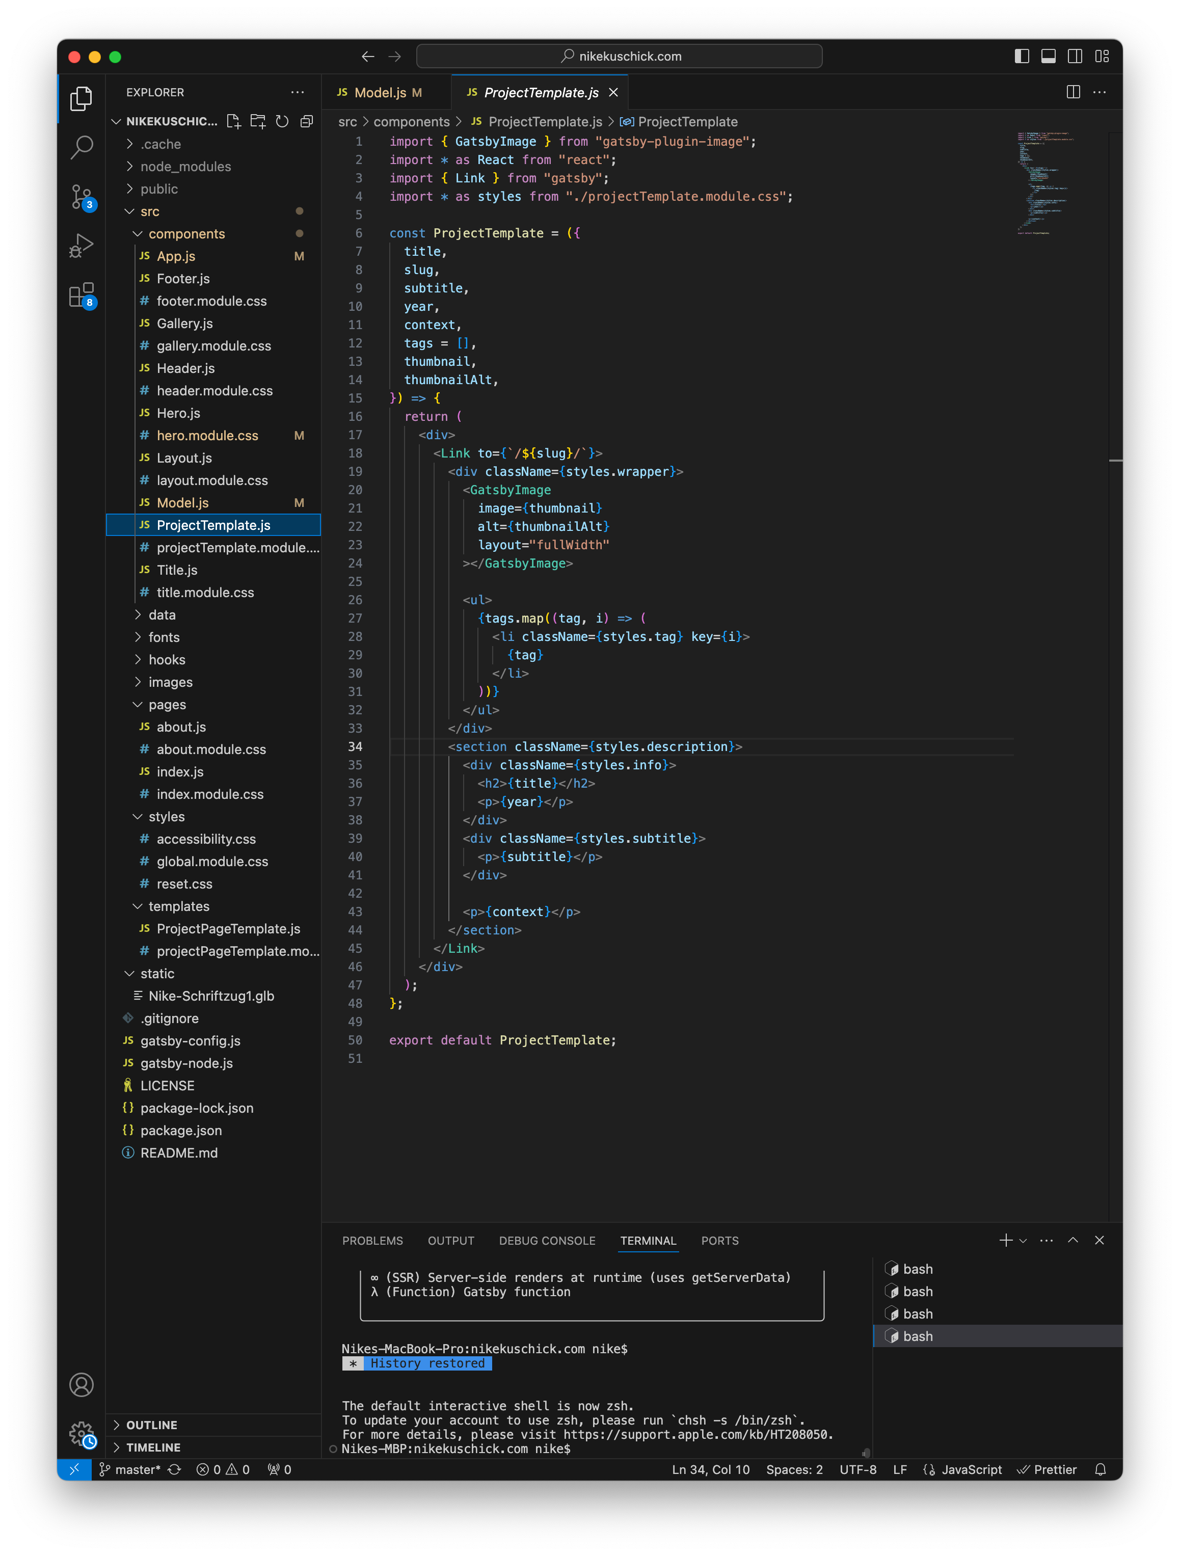Image resolution: width=1180 pixels, height=1556 pixels.
Task: Open Extensions view with badge 8
Action: pos(82,296)
